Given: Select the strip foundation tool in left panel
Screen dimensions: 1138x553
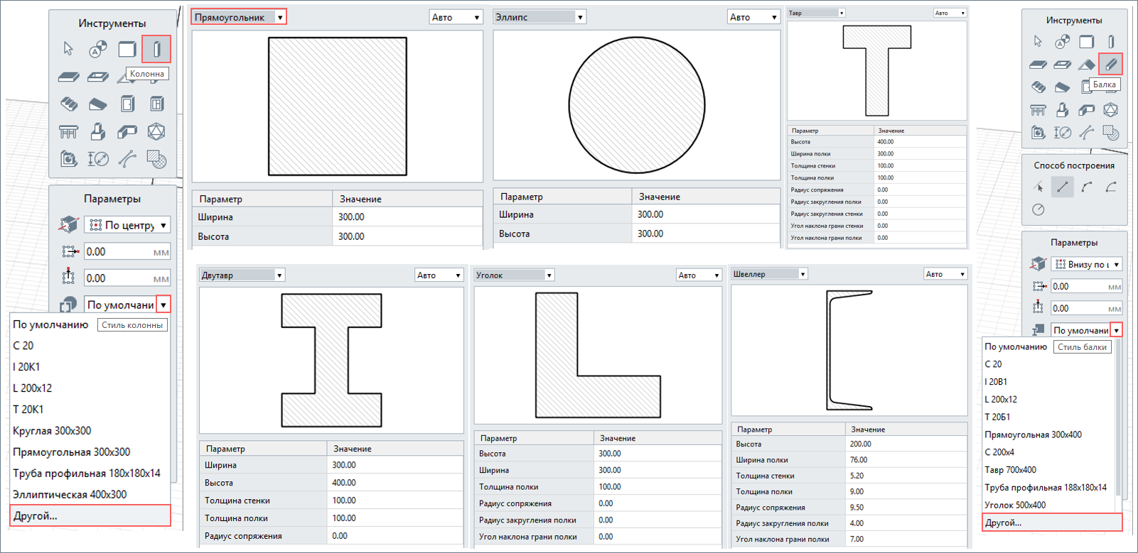Looking at the screenshot, I should (127, 132).
